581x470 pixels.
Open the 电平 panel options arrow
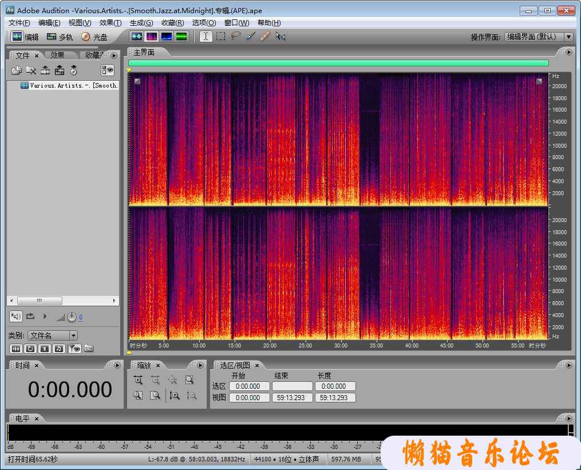tap(569, 418)
